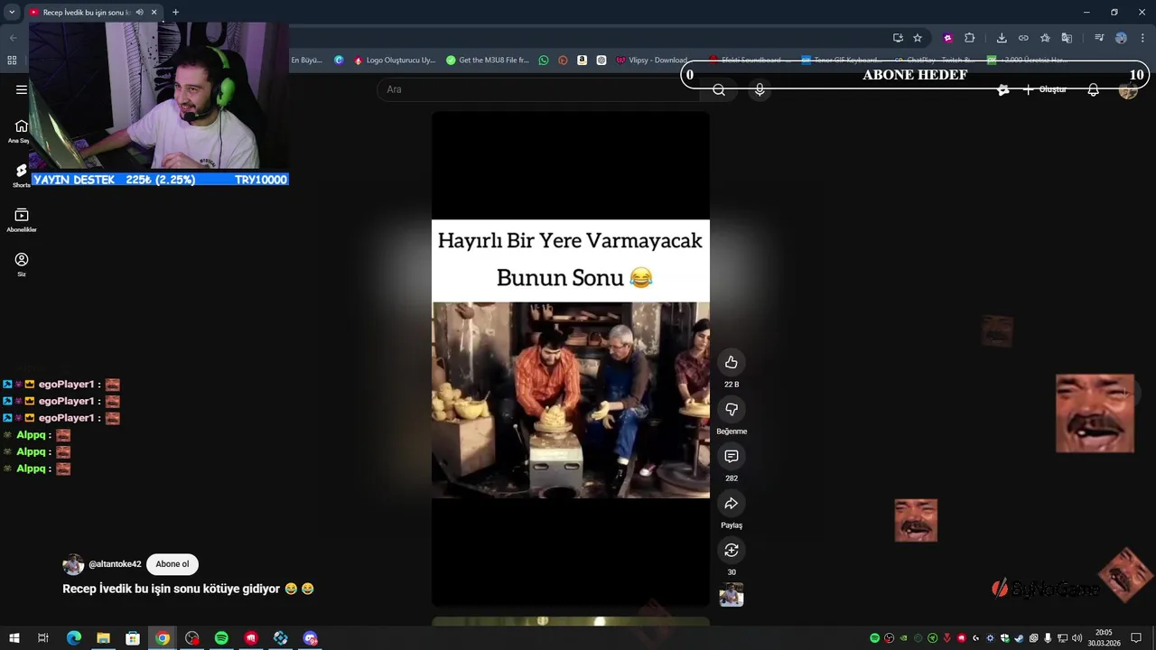The image size is (1156, 650).
Task: Mute the tab using its speaker icon
Action: tap(139, 12)
